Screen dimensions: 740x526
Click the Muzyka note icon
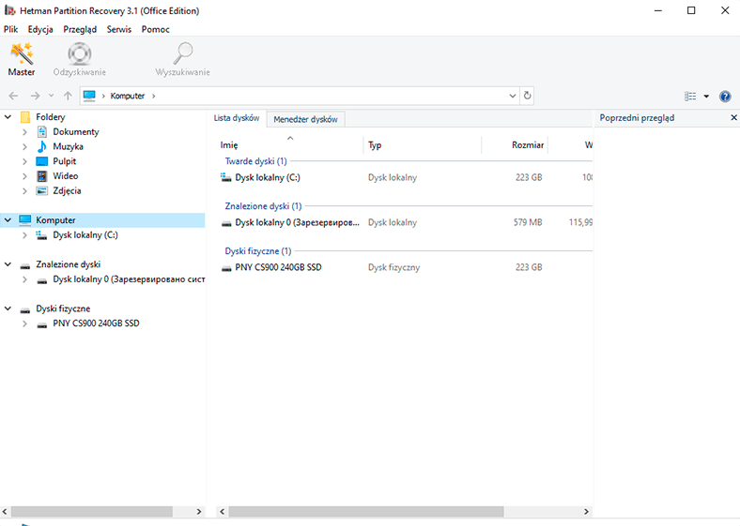click(x=42, y=146)
